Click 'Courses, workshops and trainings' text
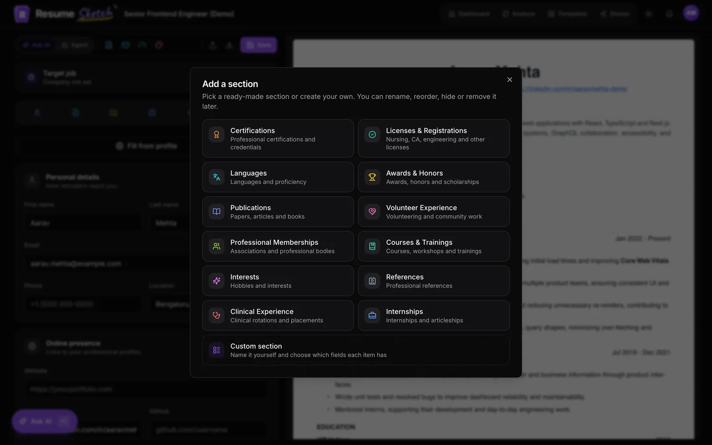Screen dimensions: 712x445 (434, 251)
